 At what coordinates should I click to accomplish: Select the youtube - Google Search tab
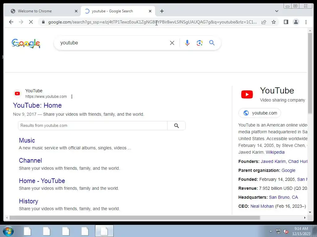(118, 11)
